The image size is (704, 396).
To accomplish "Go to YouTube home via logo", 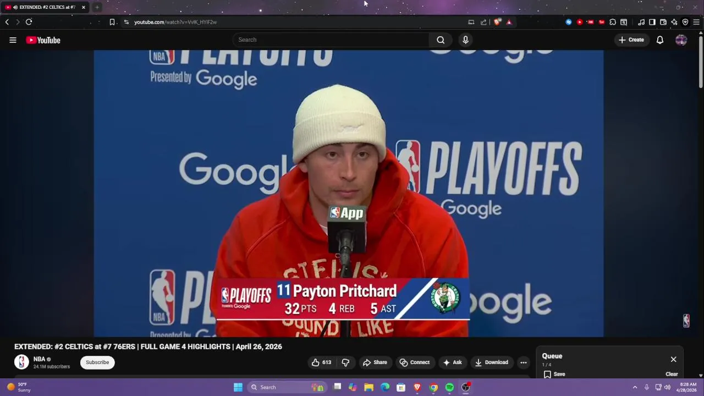I will (43, 40).
